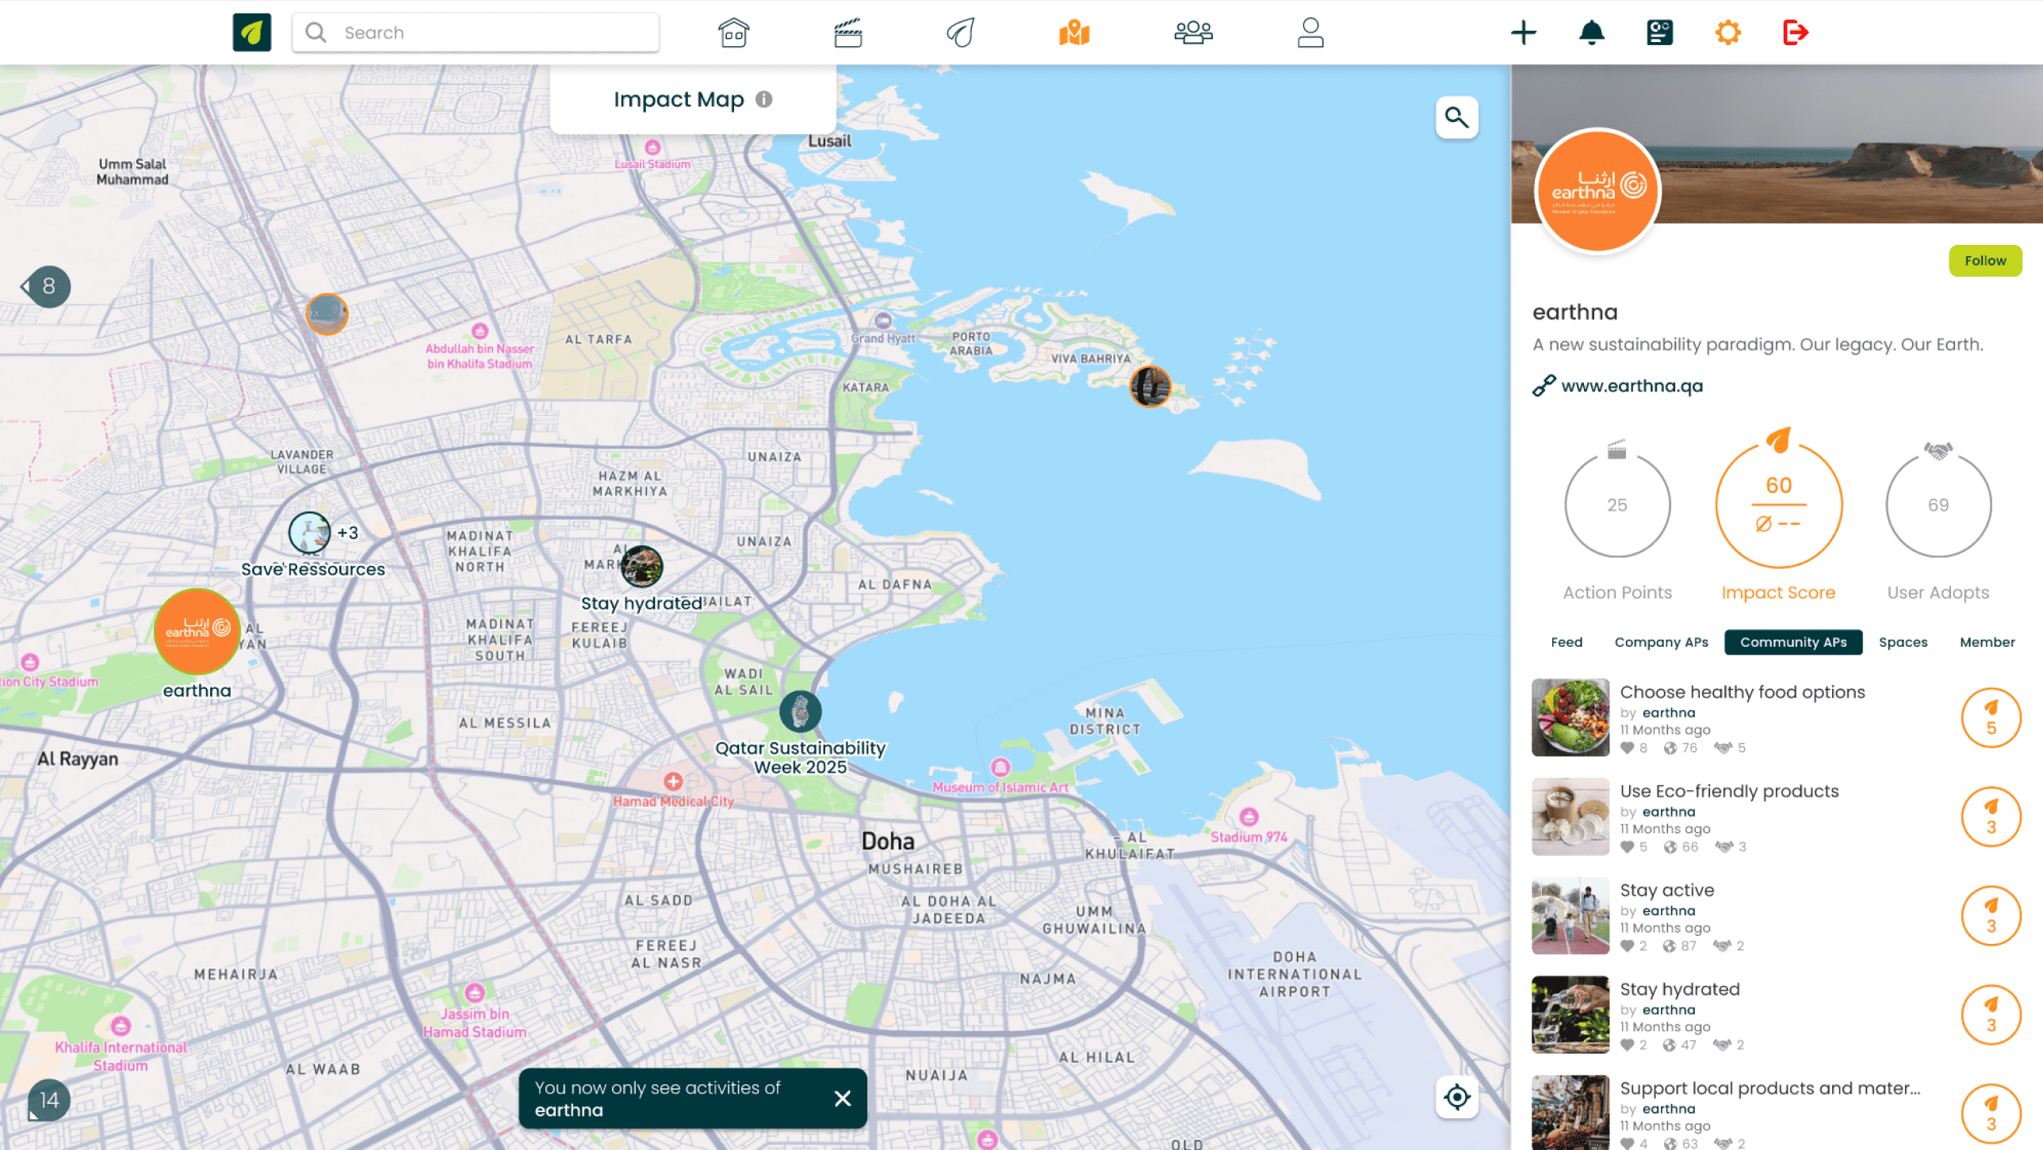Image resolution: width=2043 pixels, height=1150 pixels.
Task: Open the 'Stay active' thumbnail
Action: click(x=1571, y=915)
